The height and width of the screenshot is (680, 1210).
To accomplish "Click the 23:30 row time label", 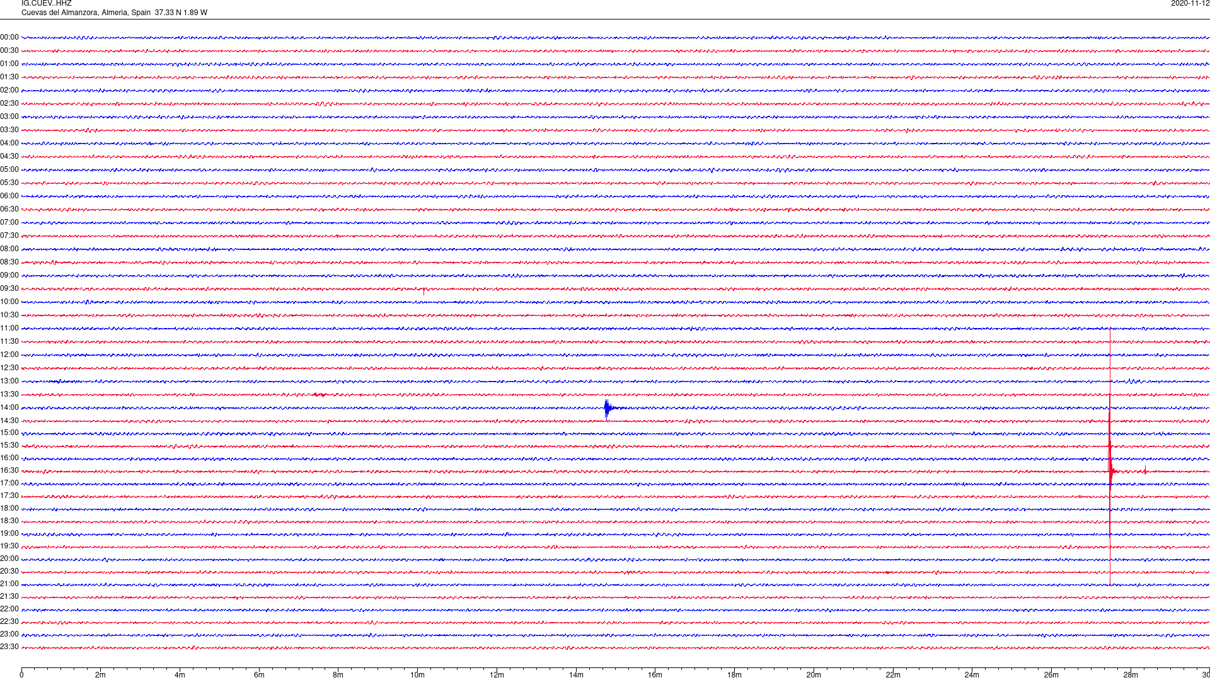I will (9, 647).
